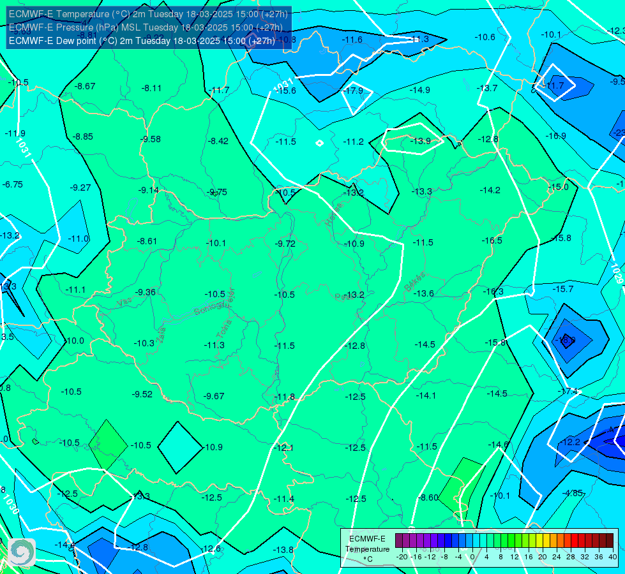Click the dew point value -8.60

point(428,497)
